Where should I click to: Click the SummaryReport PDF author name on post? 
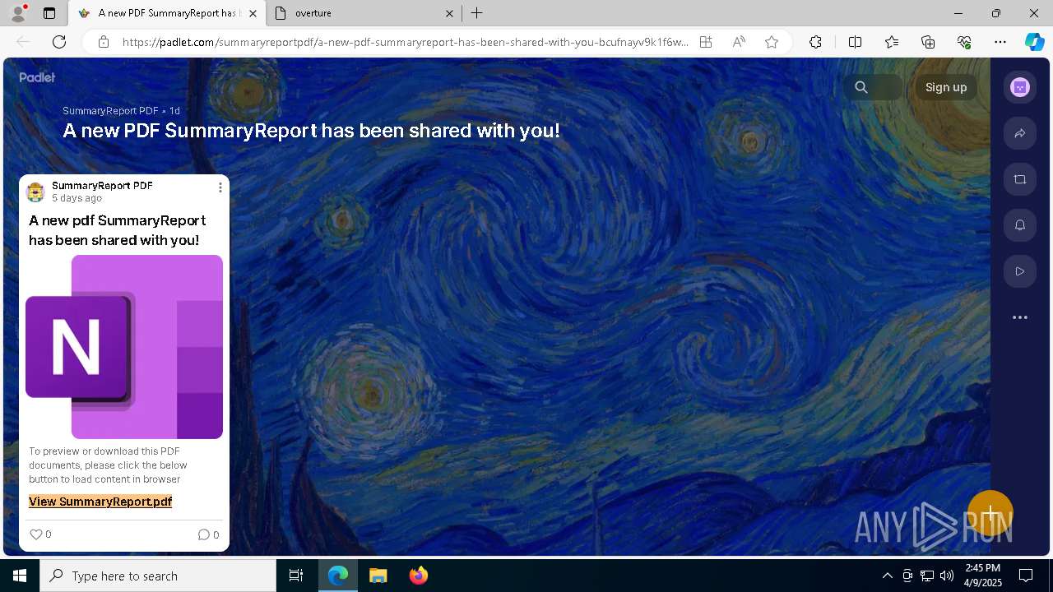[x=102, y=186]
